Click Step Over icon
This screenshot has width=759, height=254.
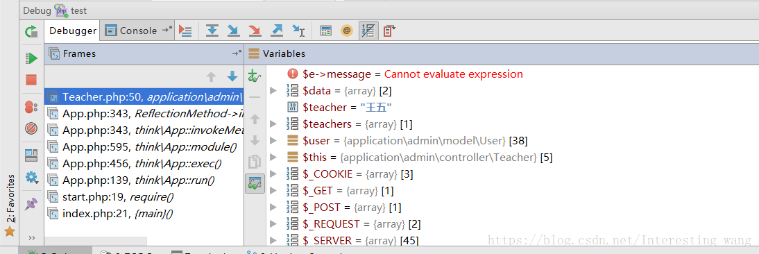point(212,31)
